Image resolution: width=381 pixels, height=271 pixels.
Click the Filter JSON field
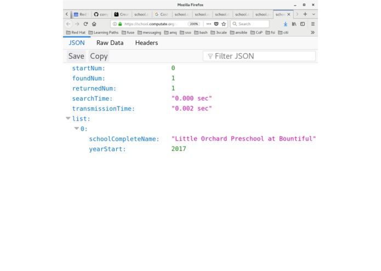[259, 56]
